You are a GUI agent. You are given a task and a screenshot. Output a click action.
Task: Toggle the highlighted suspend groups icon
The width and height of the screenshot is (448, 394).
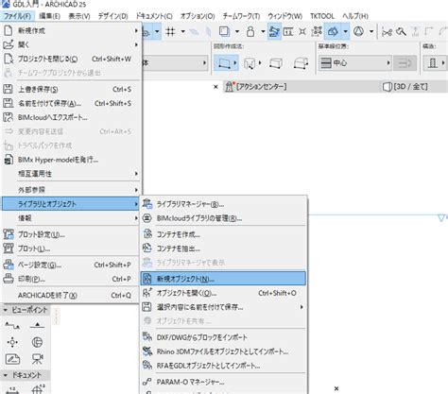(x=274, y=31)
